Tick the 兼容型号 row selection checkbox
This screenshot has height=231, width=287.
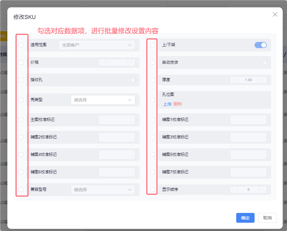point(21,190)
